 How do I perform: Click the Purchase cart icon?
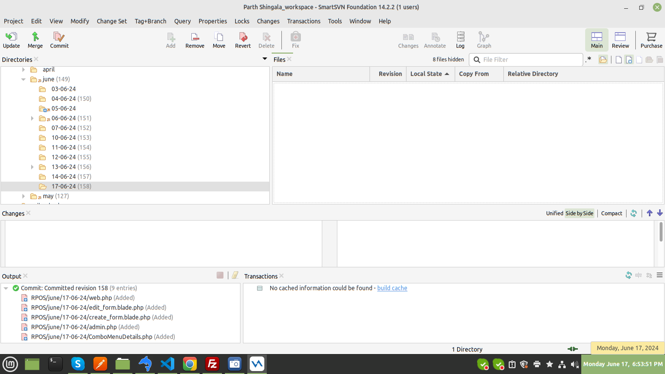pos(651,40)
